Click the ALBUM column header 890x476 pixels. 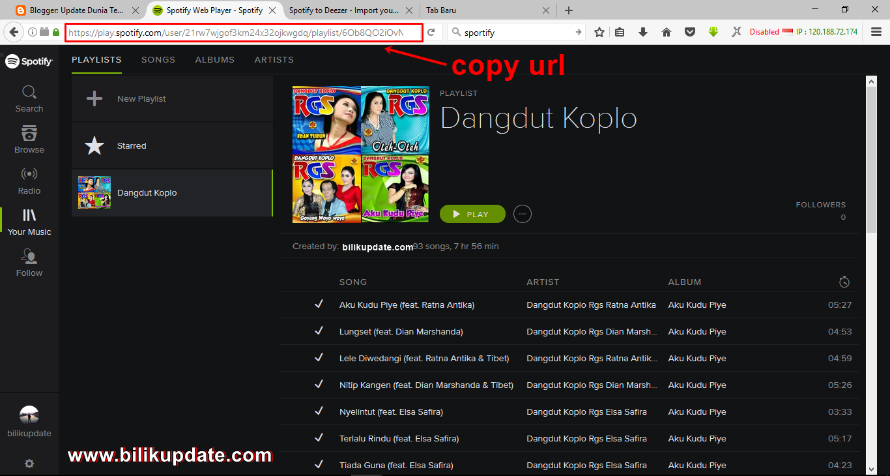pyautogui.click(x=685, y=282)
